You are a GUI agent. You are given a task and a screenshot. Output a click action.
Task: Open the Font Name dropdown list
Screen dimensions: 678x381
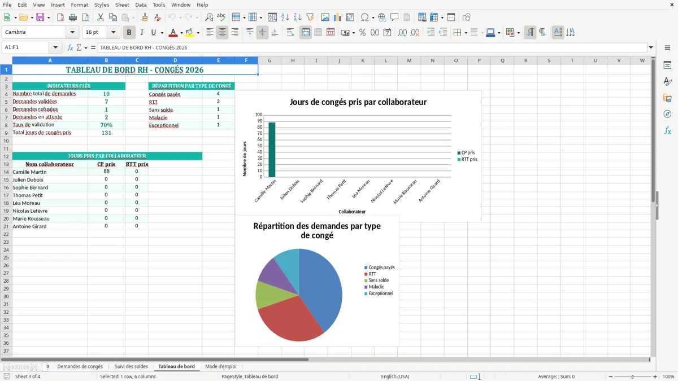pyautogui.click(x=72, y=33)
